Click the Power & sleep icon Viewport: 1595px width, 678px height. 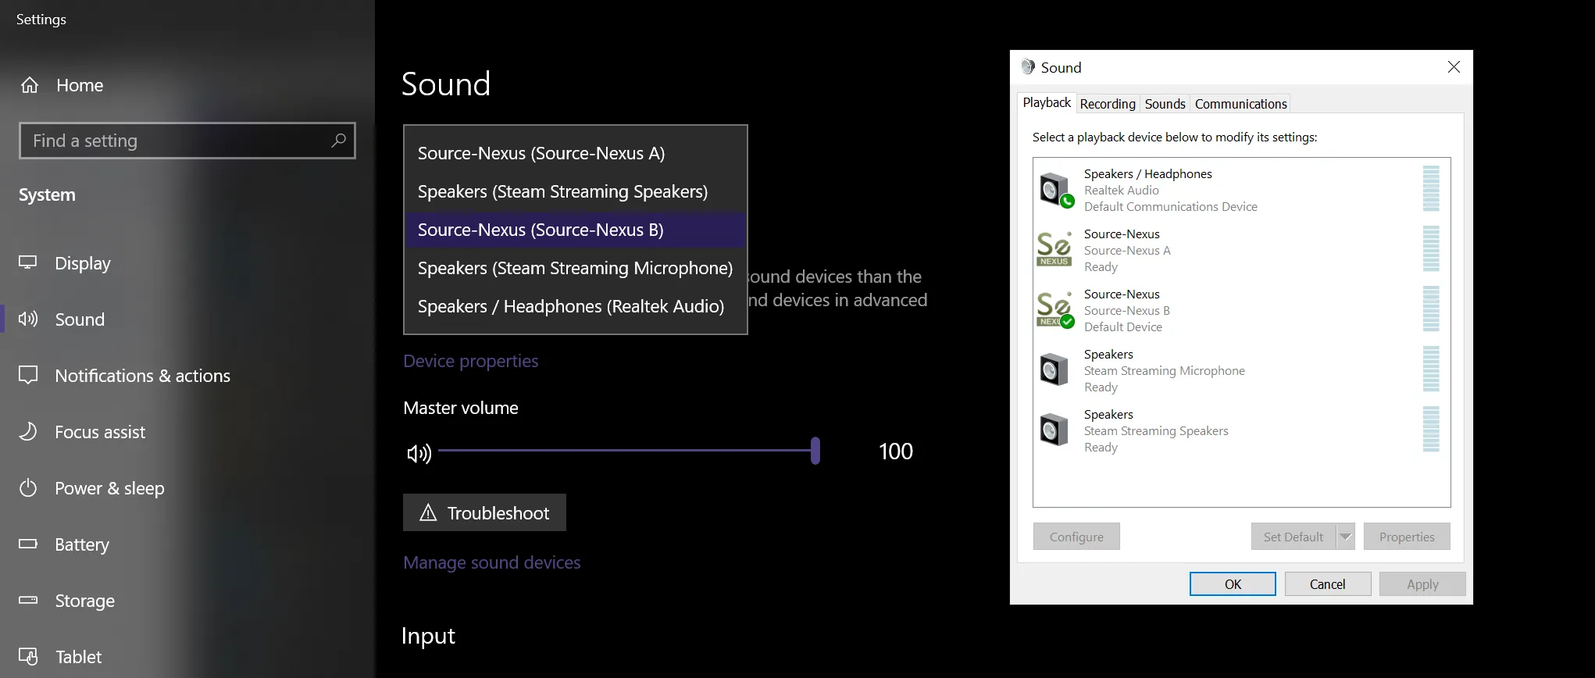(x=28, y=488)
